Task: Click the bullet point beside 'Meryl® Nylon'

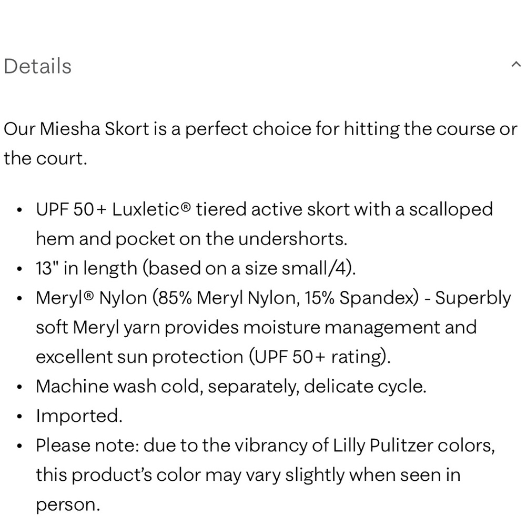Action: click(19, 299)
